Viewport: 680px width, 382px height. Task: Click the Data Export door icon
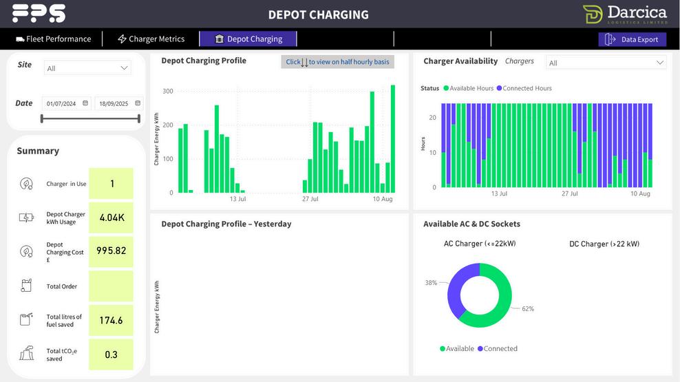(610, 39)
